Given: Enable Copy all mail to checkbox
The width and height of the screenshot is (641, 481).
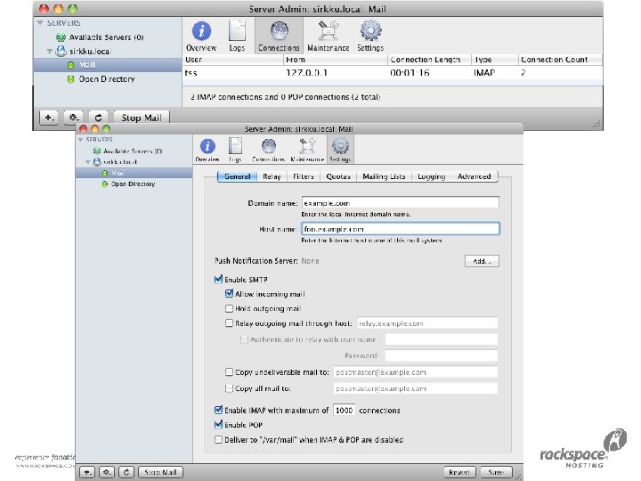Looking at the screenshot, I should pyautogui.click(x=229, y=388).
